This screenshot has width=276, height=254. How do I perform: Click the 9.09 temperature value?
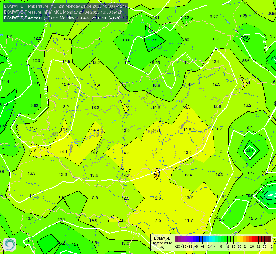tap(29, 241)
